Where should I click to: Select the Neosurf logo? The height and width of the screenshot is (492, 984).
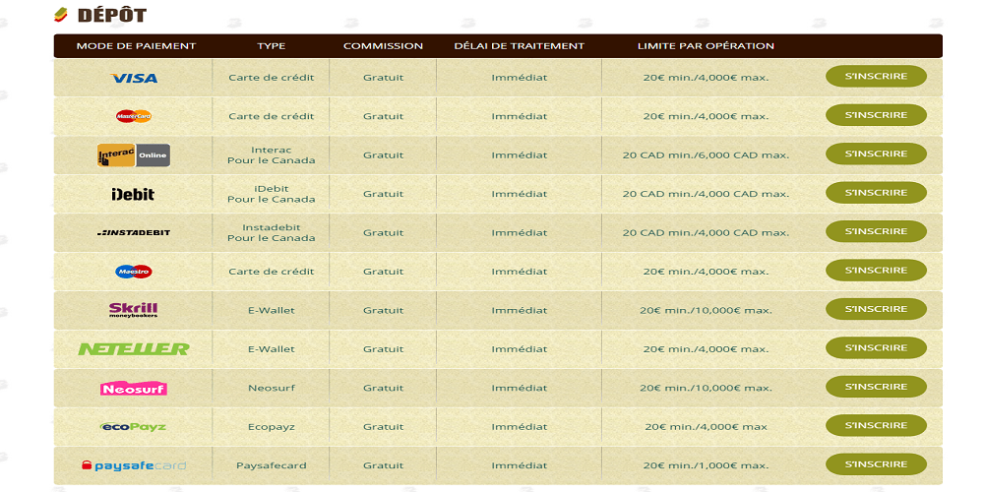click(134, 389)
